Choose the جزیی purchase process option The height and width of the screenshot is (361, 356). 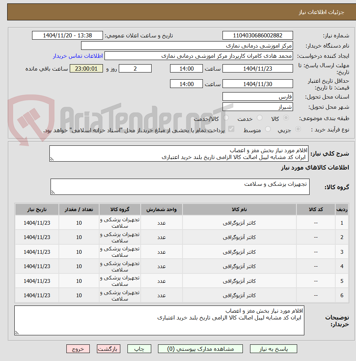(298, 129)
